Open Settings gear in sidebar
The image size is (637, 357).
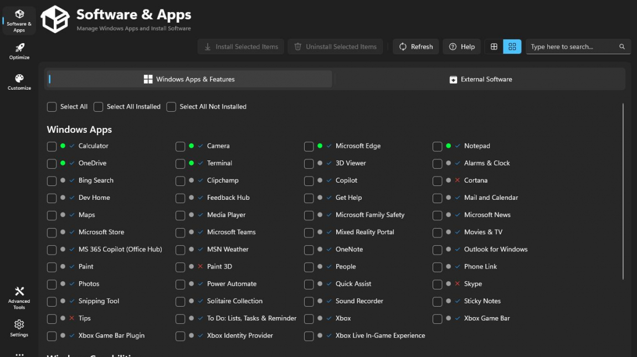pos(19,328)
